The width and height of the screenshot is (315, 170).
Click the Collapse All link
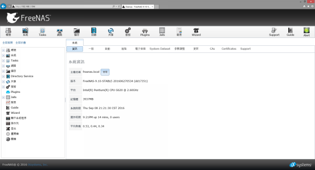pos(21,43)
